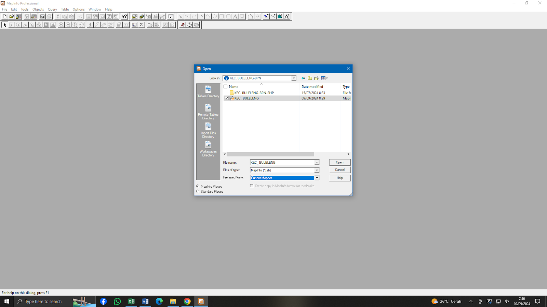
Task: Open the Table menu
Action: [x=65, y=9]
